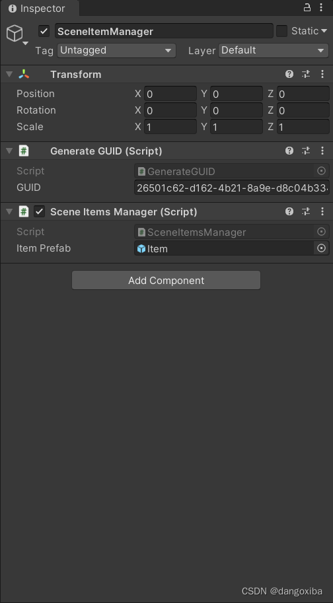Open Inspector panel three-dot menu

click(321, 8)
